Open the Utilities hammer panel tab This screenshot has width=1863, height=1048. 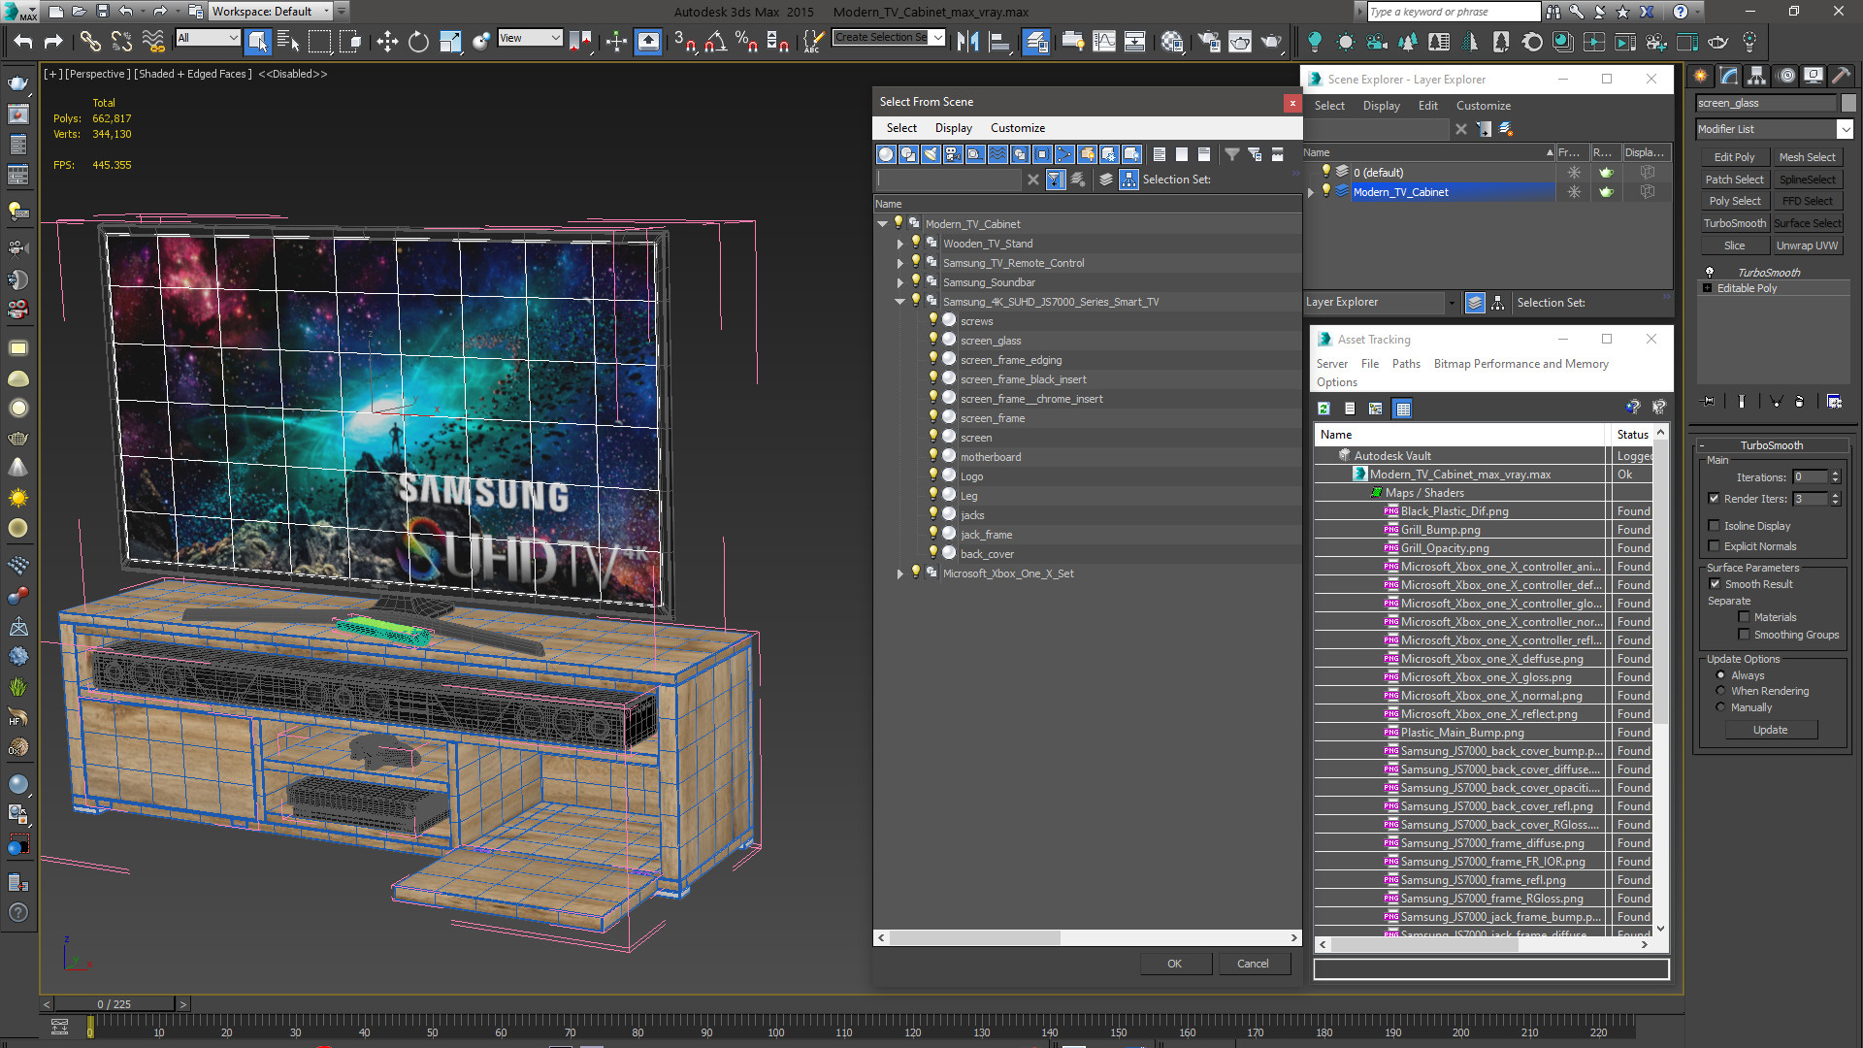point(1841,76)
